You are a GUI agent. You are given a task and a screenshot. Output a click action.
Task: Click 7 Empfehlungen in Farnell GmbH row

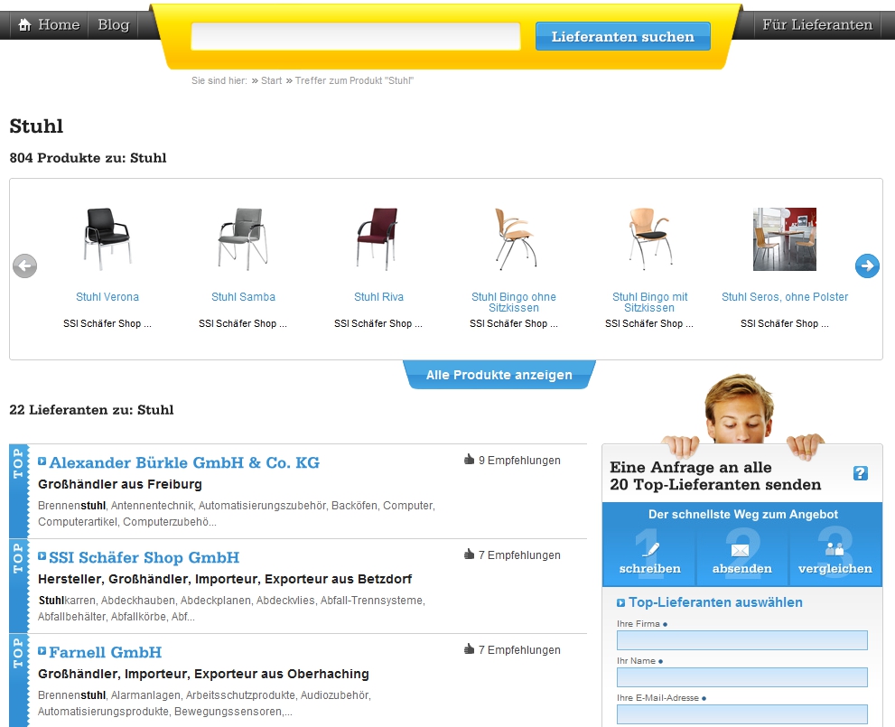click(519, 650)
